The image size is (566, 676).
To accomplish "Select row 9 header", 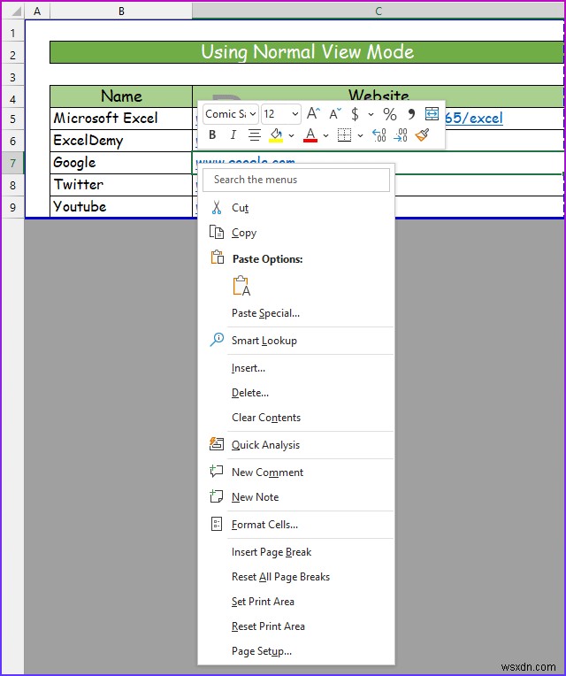I will (x=13, y=207).
